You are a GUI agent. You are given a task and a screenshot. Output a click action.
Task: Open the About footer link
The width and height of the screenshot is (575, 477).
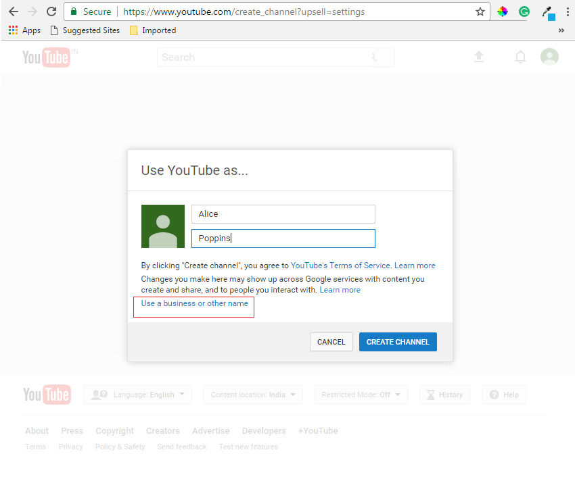37,431
